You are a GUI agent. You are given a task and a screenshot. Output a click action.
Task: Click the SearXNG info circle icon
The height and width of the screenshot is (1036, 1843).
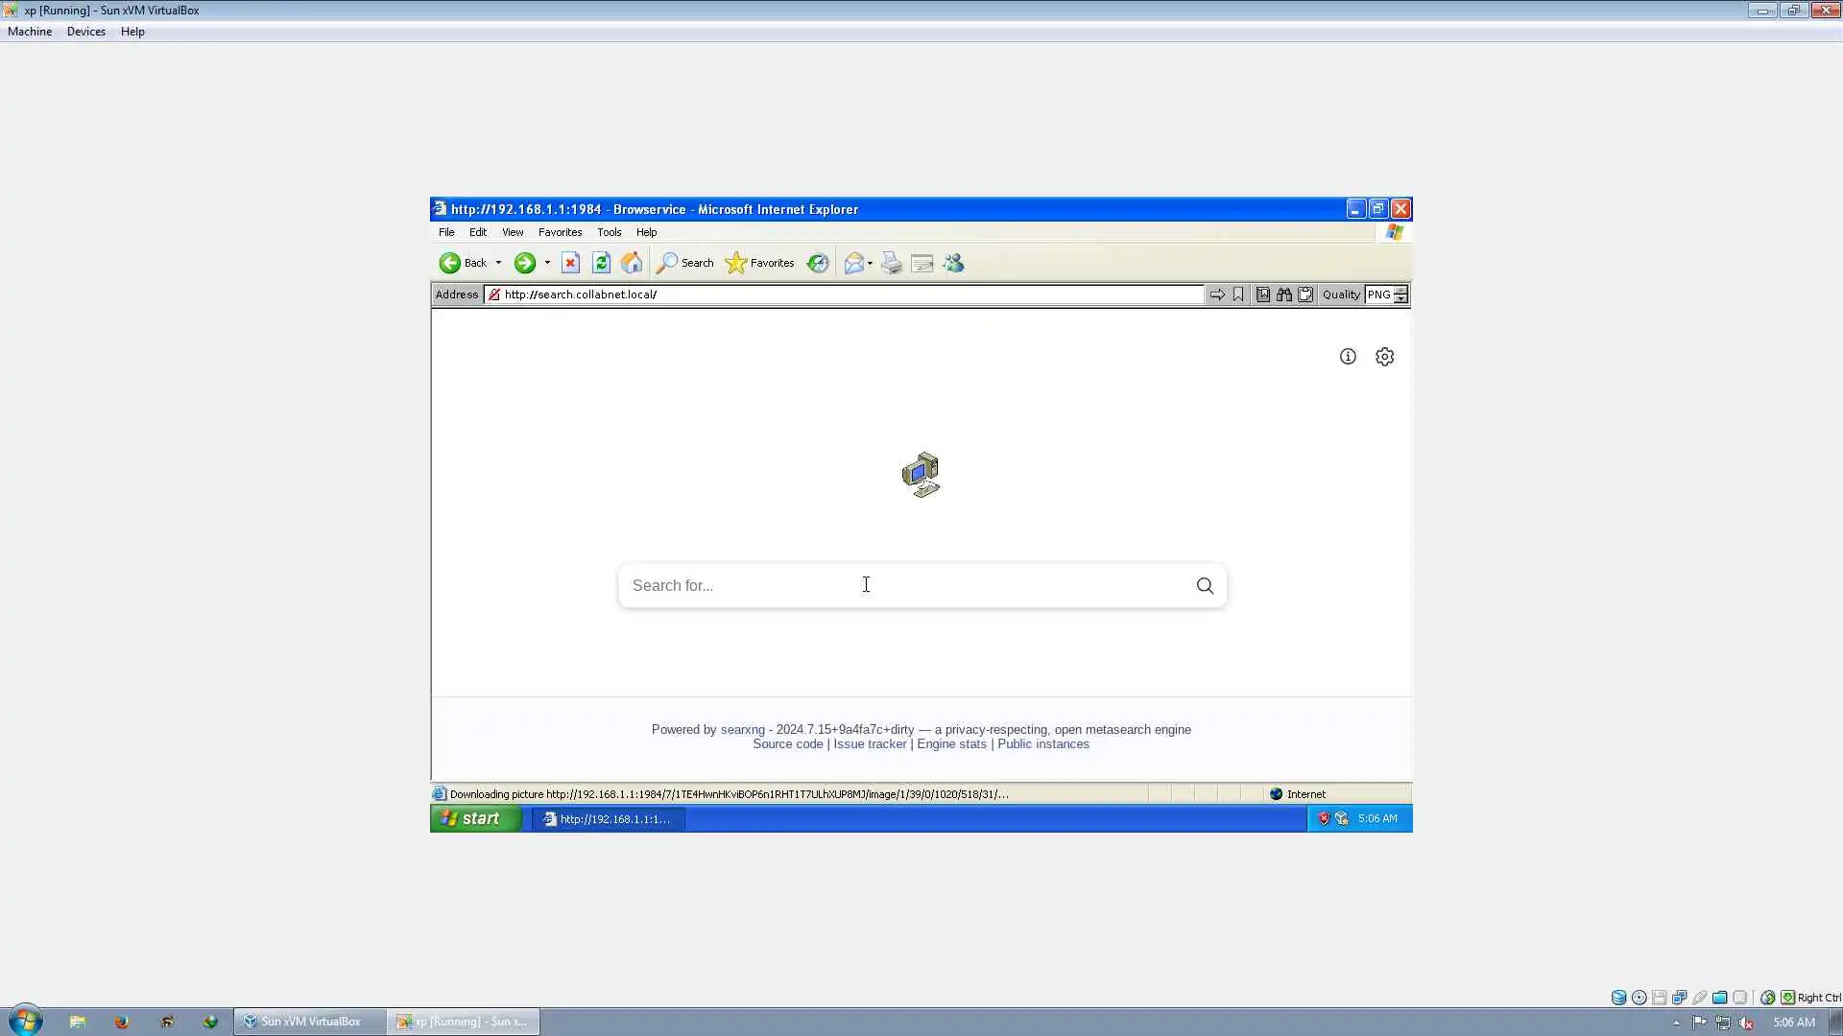tap(1348, 357)
